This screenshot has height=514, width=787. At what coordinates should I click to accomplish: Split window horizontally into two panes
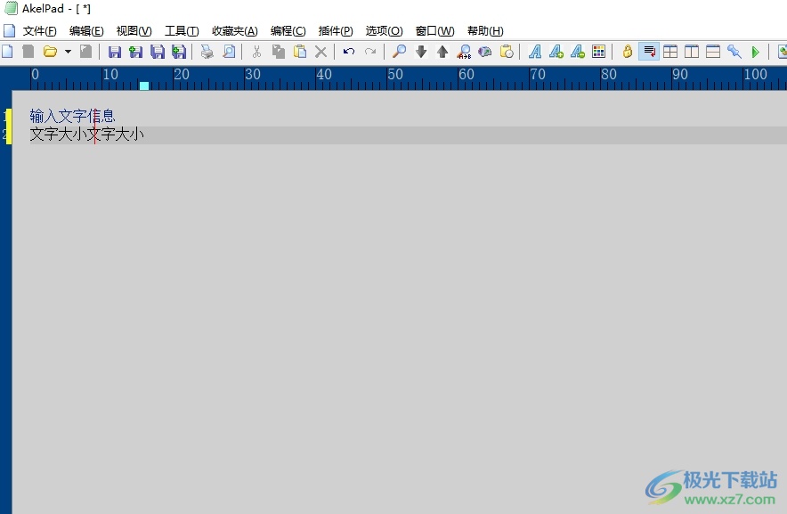[713, 52]
